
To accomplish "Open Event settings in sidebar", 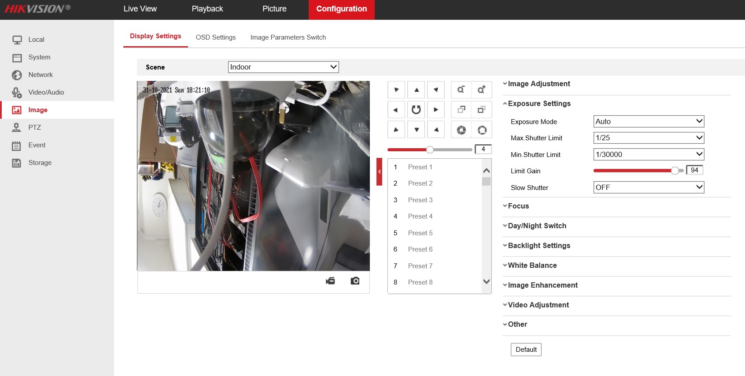I will pos(57,145).
